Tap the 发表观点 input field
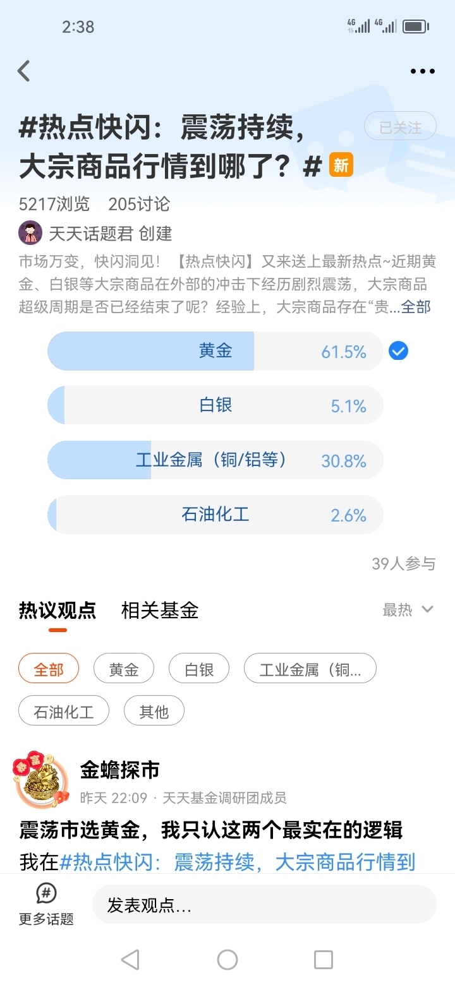Viewport: 455px width, 985px height. click(264, 905)
